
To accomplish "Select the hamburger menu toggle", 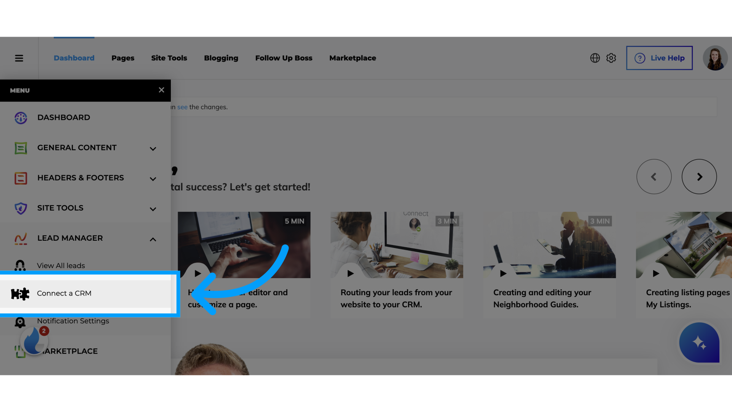I will (19, 58).
